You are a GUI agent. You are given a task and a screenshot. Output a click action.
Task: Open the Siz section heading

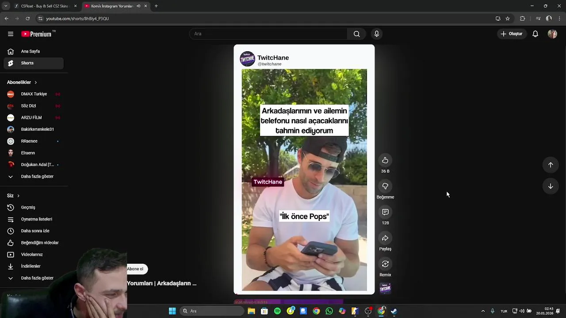point(13,196)
